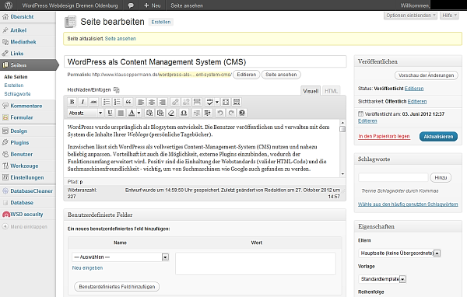Click the Editieren button next to the permalink
467x297 pixels.
[246, 75]
